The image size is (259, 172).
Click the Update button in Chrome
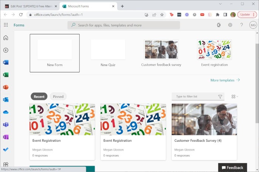[247, 15]
